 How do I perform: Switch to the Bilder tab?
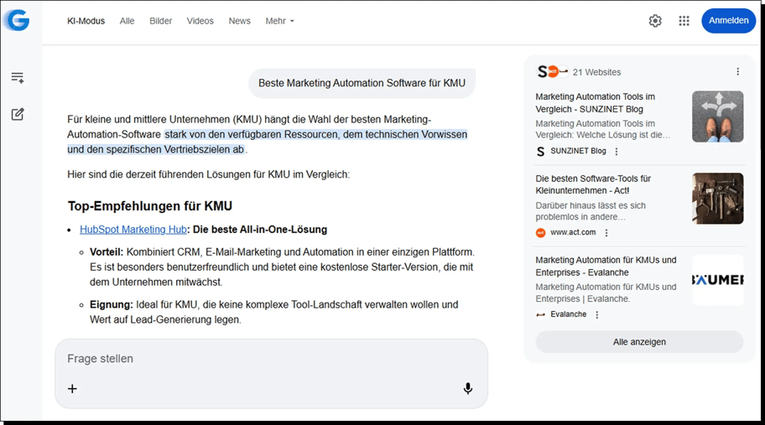coord(160,21)
